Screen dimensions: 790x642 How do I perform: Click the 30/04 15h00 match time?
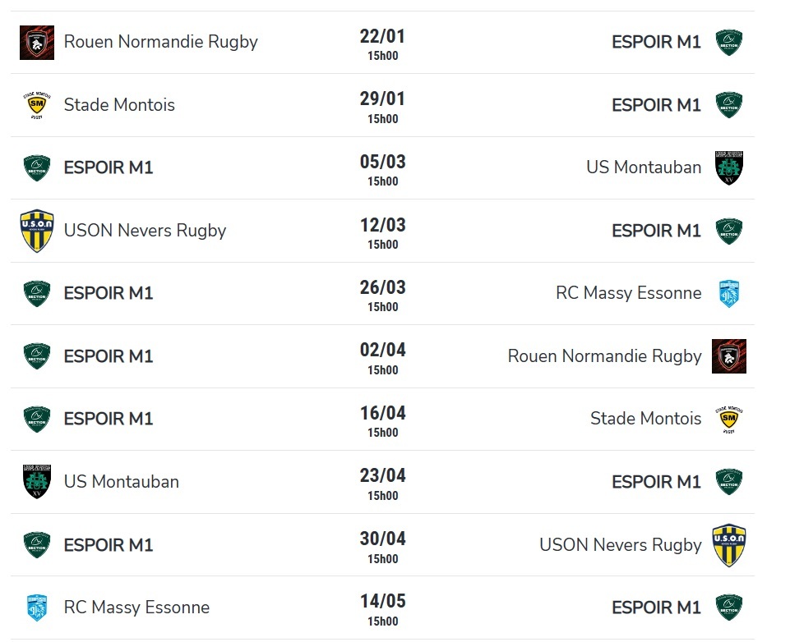click(x=383, y=559)
